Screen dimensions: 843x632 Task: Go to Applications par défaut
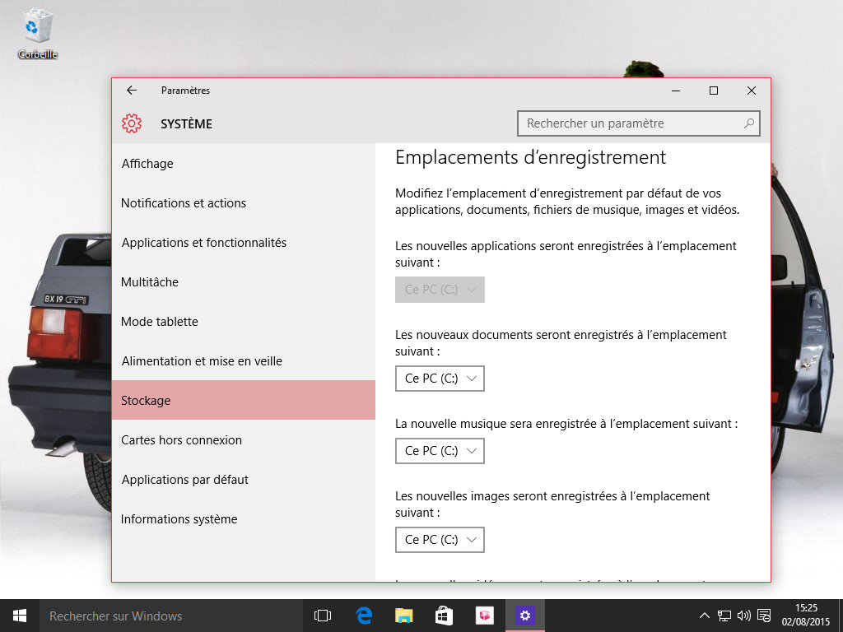point(185,480)
